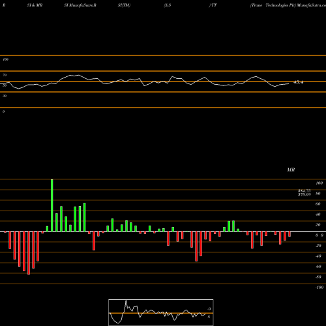Image resolution: width=326 pixels, height=326 pixels.
Task: Click the MR indicator label
Action: pos(291,170)
